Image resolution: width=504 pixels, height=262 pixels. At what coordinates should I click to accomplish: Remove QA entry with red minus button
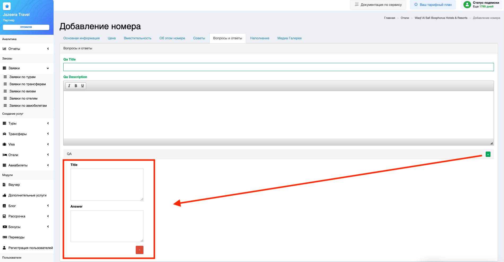tap(139, 250)
